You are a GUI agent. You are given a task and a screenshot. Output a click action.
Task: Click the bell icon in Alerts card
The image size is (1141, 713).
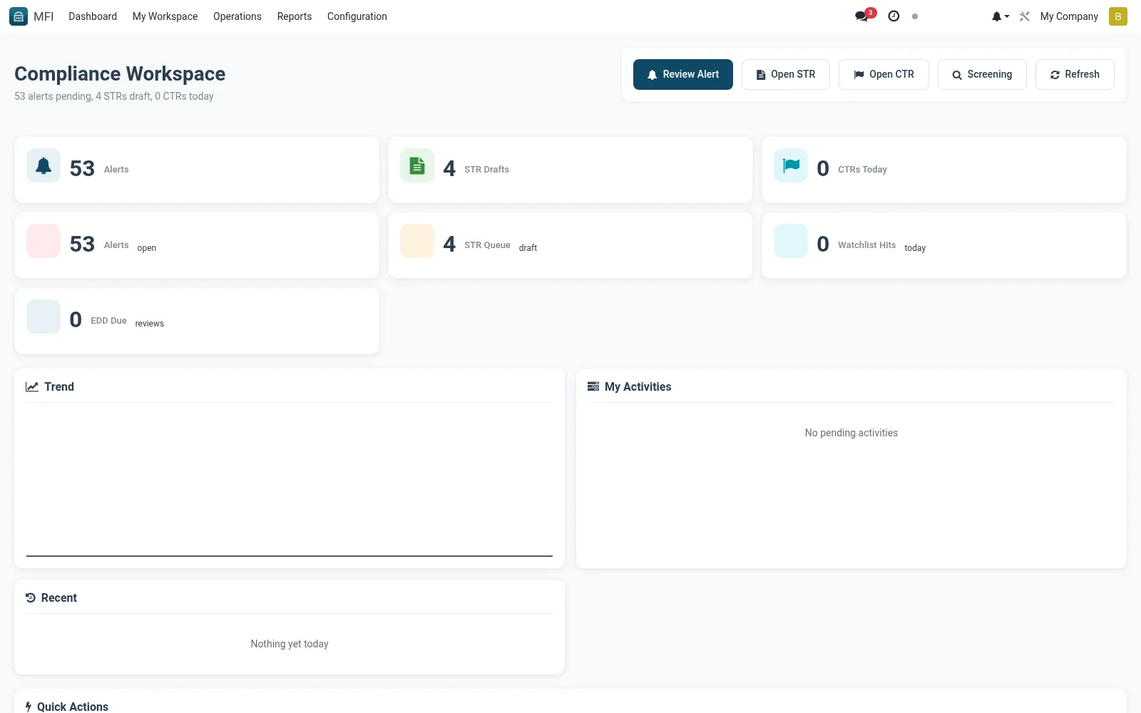point(44,166)
